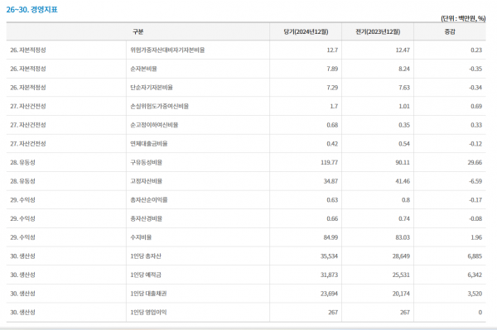
Task: Click the 위험가중자산대비자기자본비율 row label
Action: (x=167, y=50)
